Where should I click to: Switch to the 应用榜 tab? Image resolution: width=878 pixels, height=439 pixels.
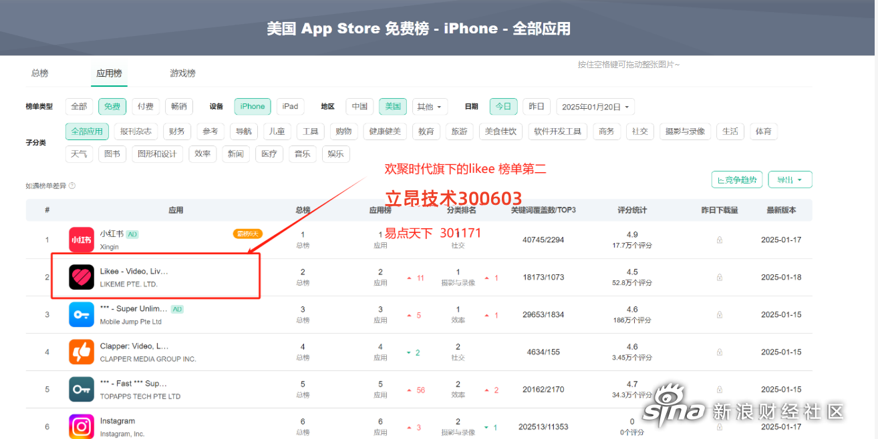(x=109, y=73)
